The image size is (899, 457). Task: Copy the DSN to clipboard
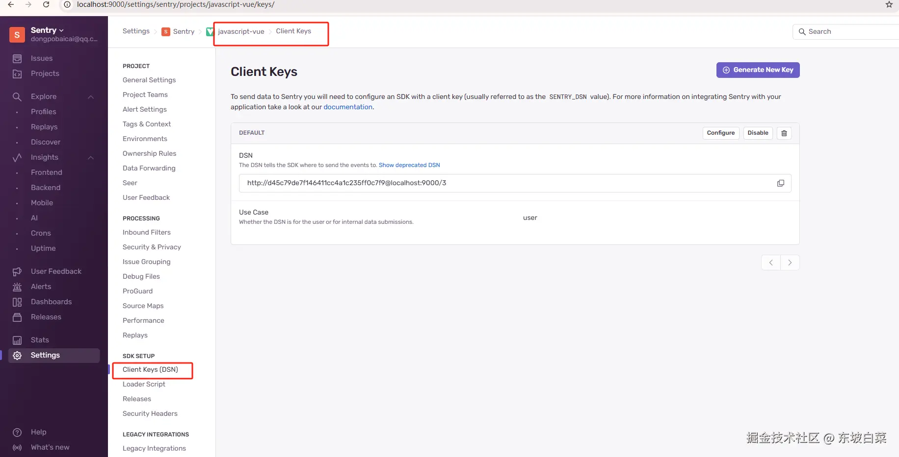780,183
